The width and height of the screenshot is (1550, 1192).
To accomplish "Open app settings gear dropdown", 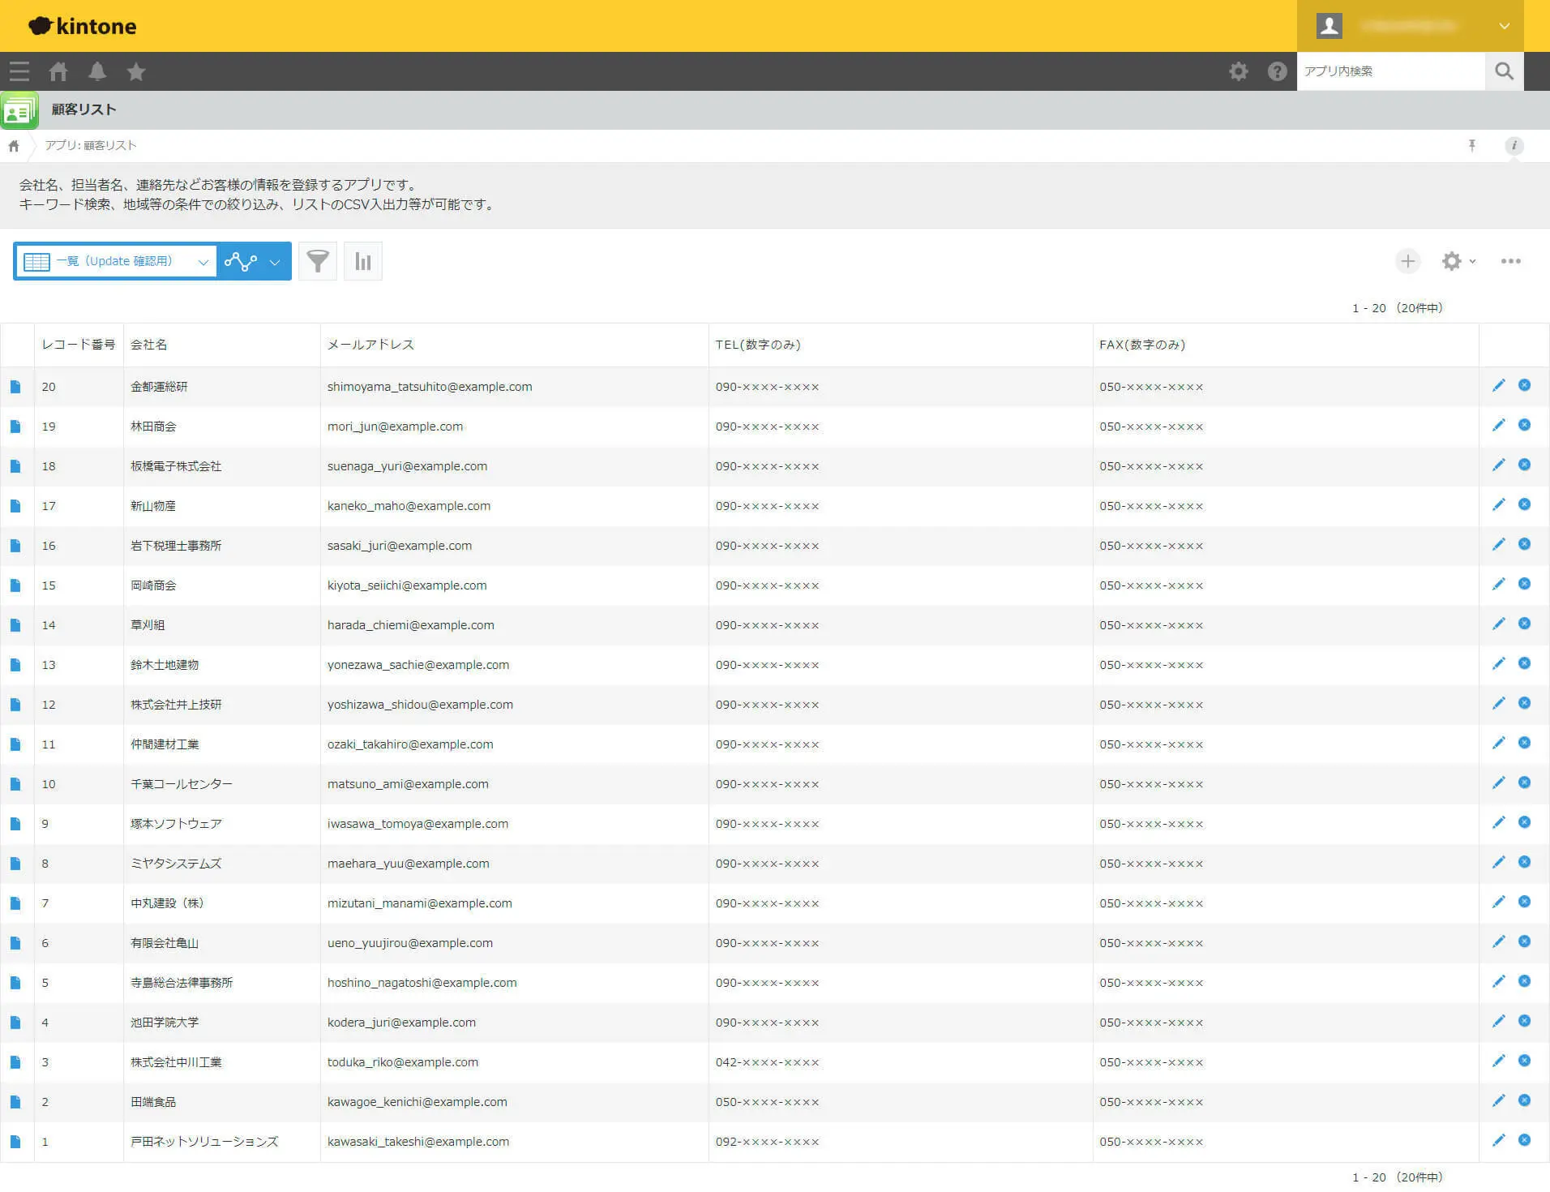I will click(1458, 261).
